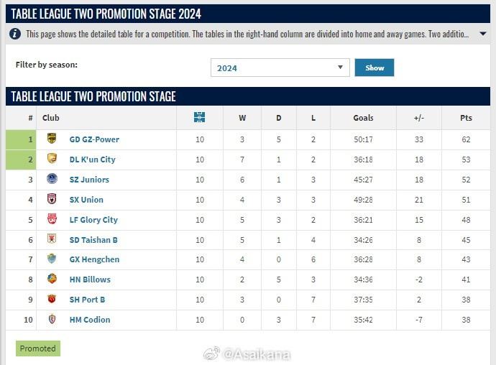Click the GD GZ-Power club crest icon
496x365 pixels.
coord(51,139)
